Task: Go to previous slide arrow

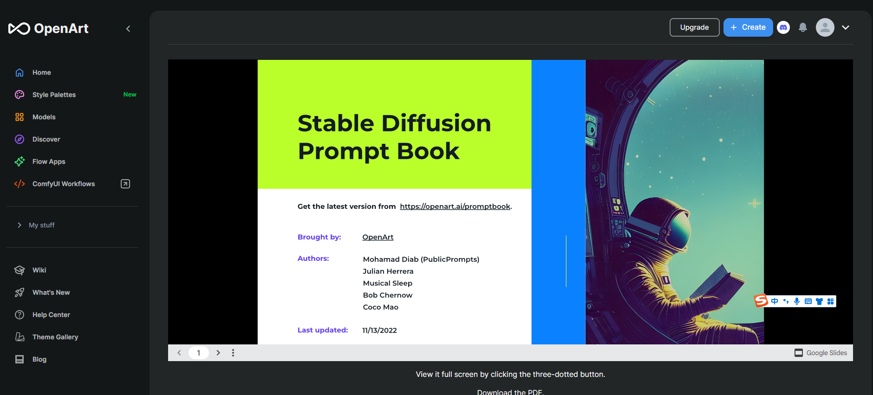Action: (x=179, y=353)
